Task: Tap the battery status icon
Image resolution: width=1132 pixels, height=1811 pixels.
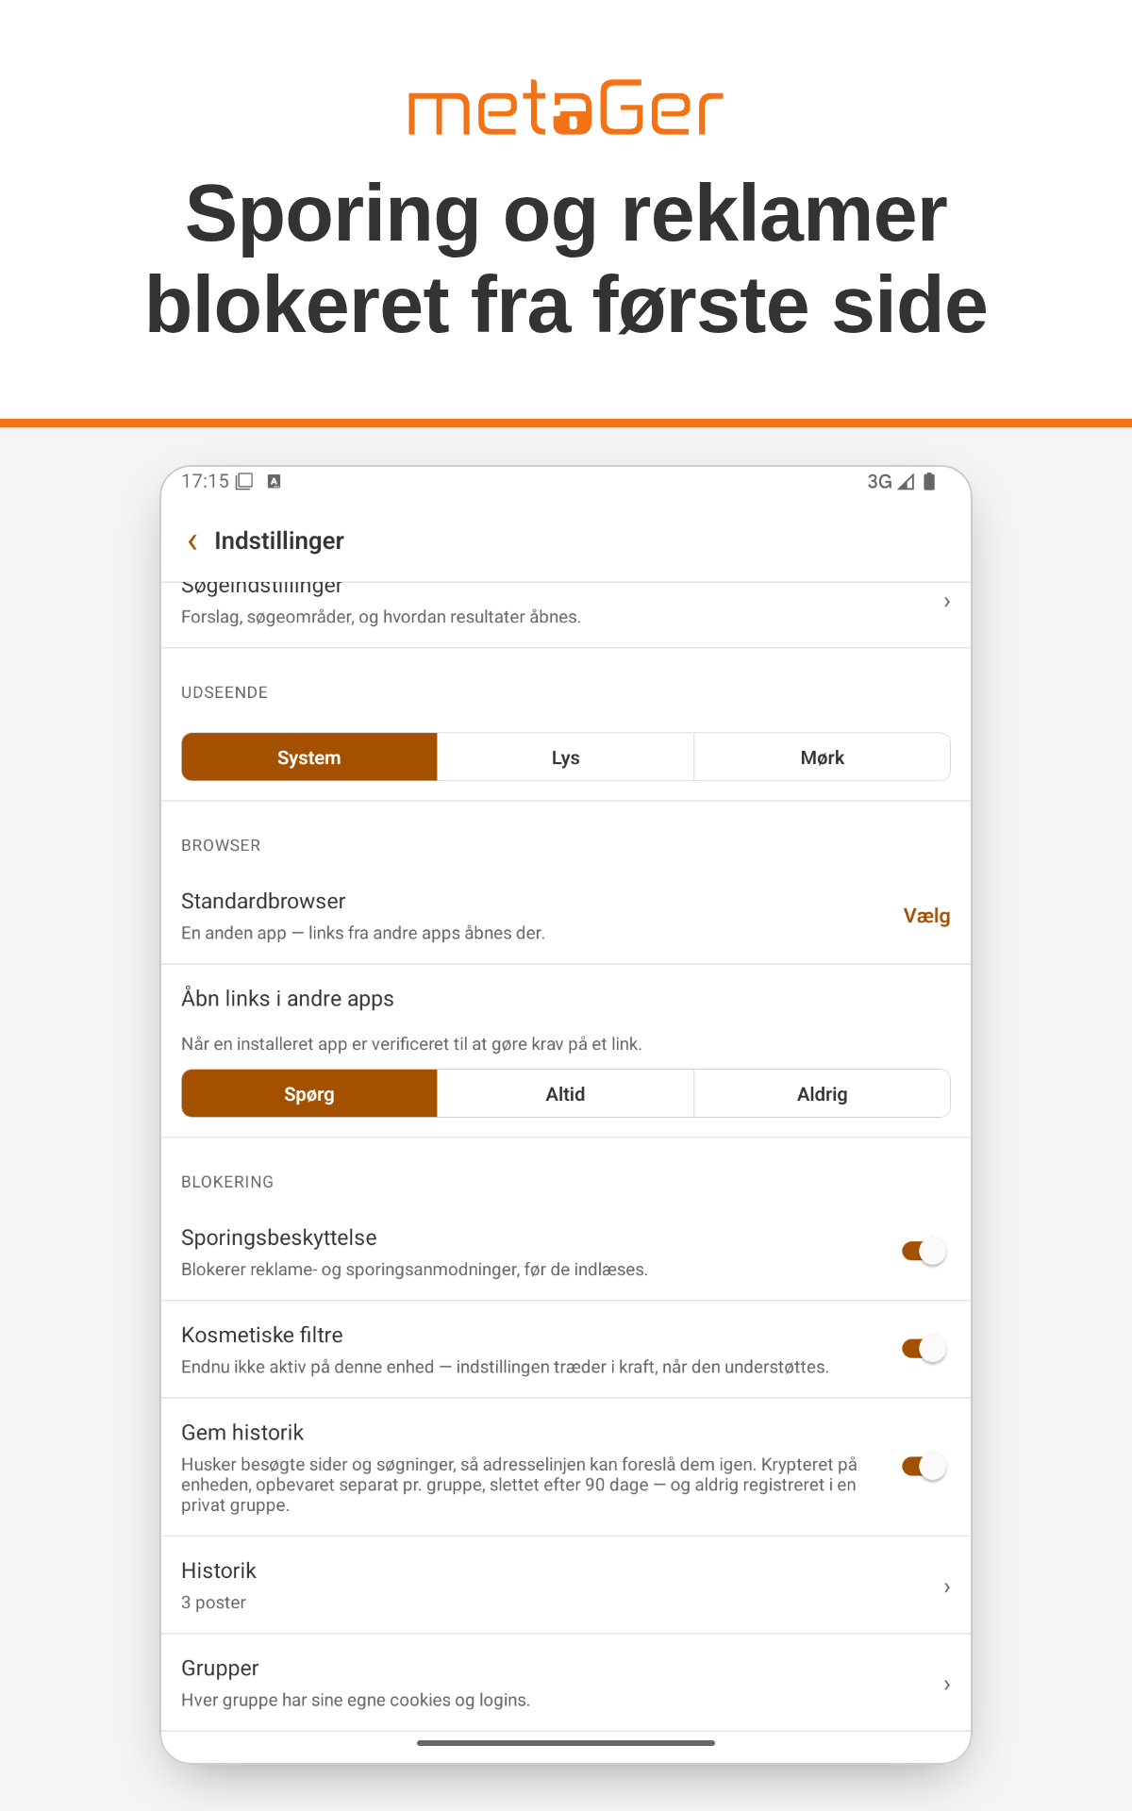Action: pos(929,482)
